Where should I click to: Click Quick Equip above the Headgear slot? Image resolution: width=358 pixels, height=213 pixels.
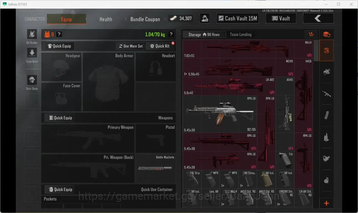[x=59, y=46]
